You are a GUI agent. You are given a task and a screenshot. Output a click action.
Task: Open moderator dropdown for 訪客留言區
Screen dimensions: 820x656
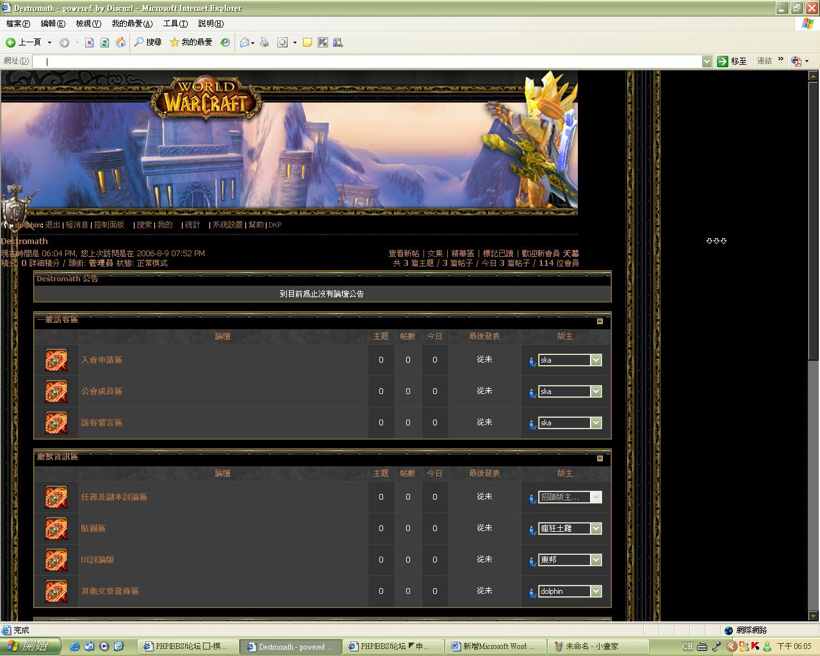click(x=596, y=423)
